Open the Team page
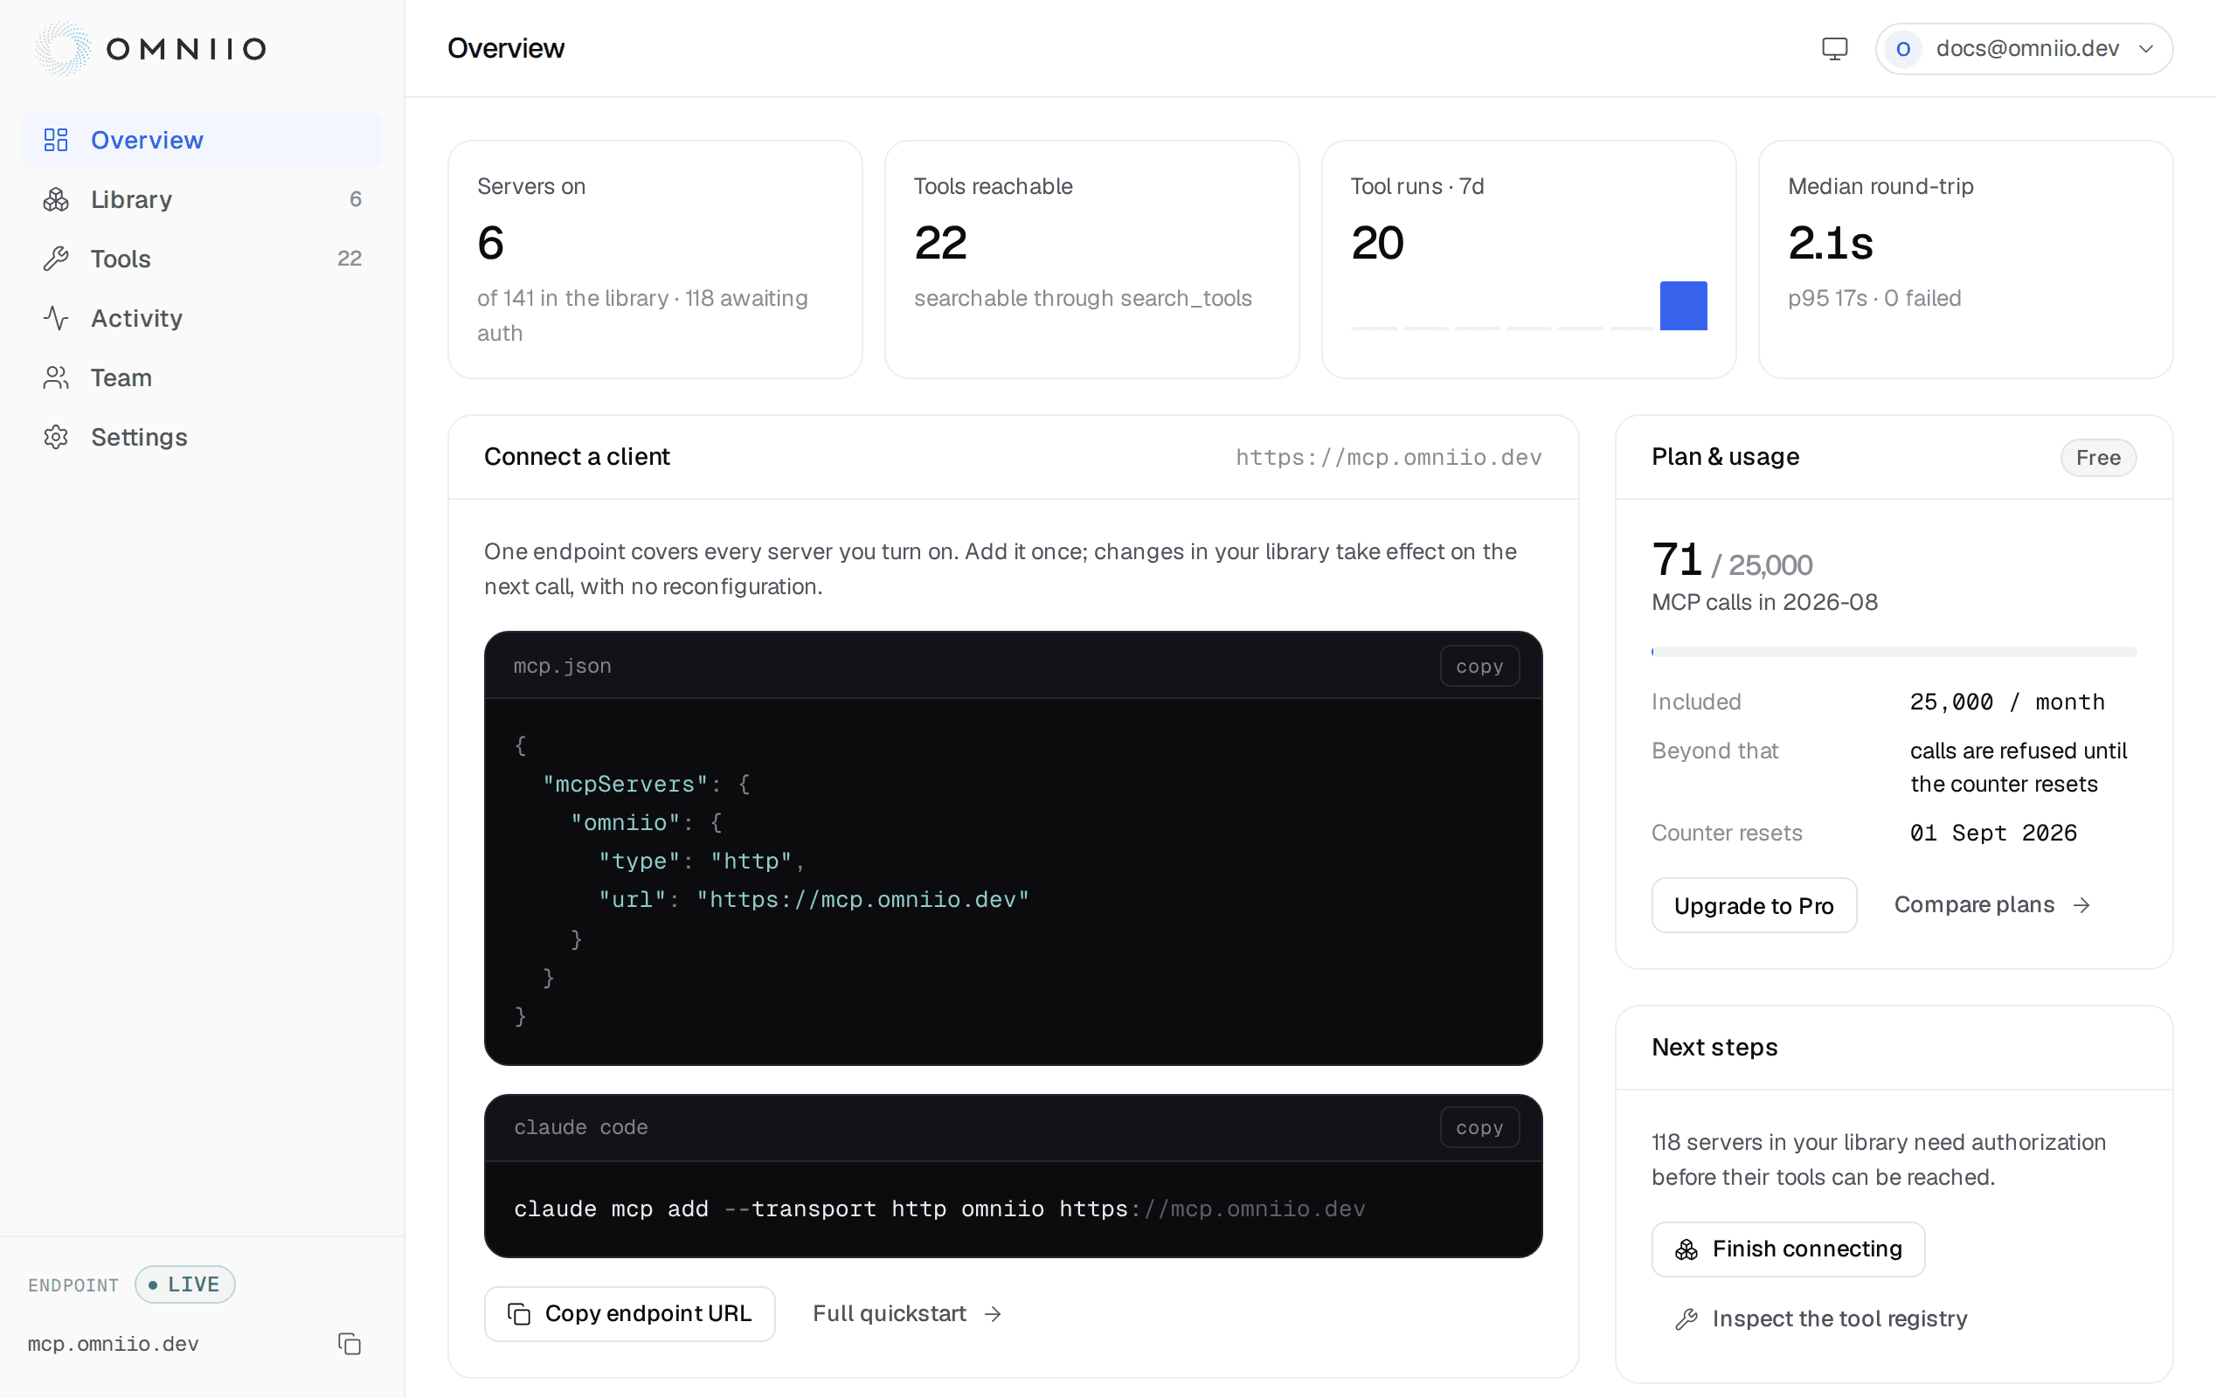The width and height of the screenshot is (2237, 1398). tap(202, 377)
